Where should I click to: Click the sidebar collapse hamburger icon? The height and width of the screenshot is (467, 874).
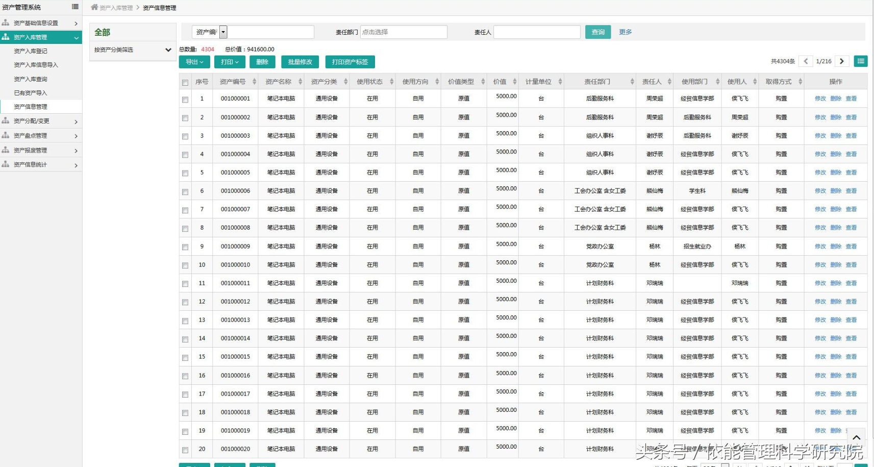75,7
